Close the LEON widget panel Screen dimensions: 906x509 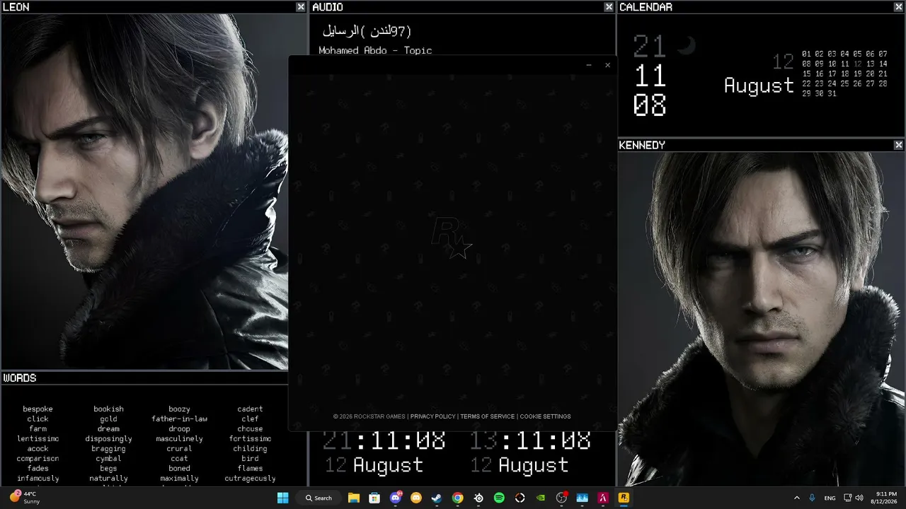pyautogui.click(x=301, y=7)
